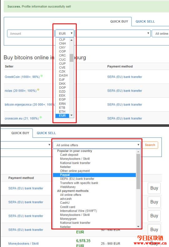This screenshot has height=247, width=169.
Task: Open the EUR currency dropdown
Action: point(65,33)
